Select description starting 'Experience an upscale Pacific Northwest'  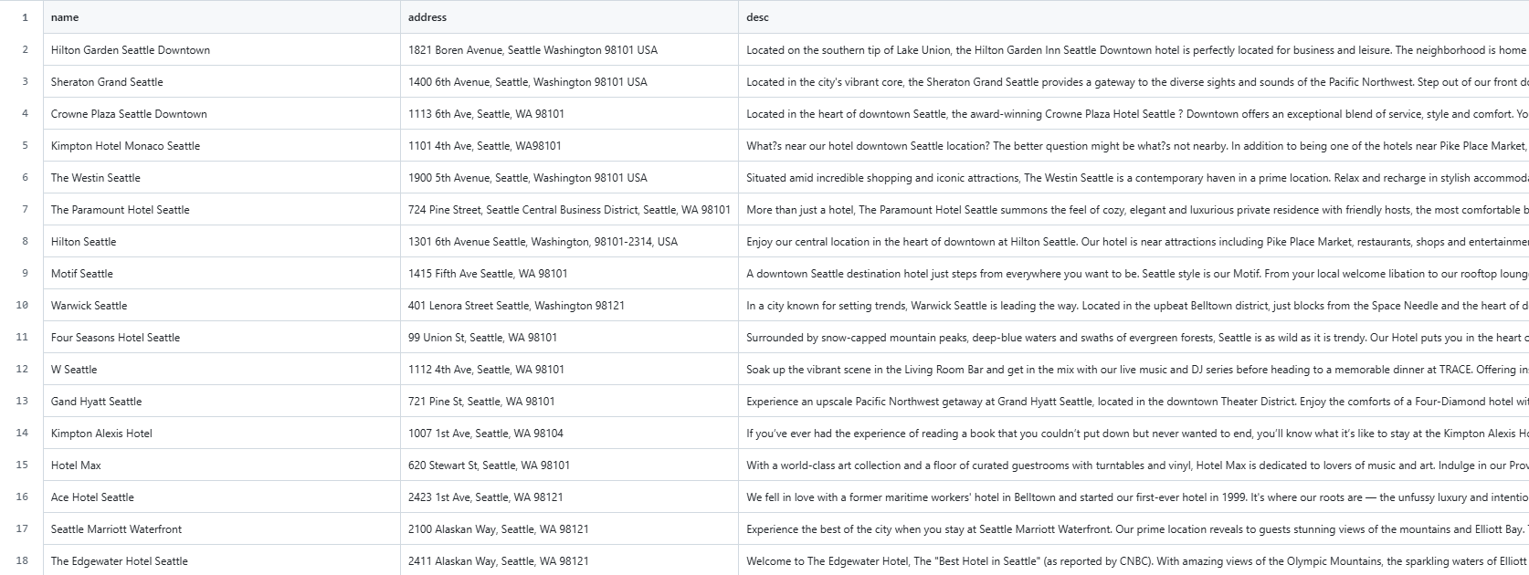(x=1134, y=402)
